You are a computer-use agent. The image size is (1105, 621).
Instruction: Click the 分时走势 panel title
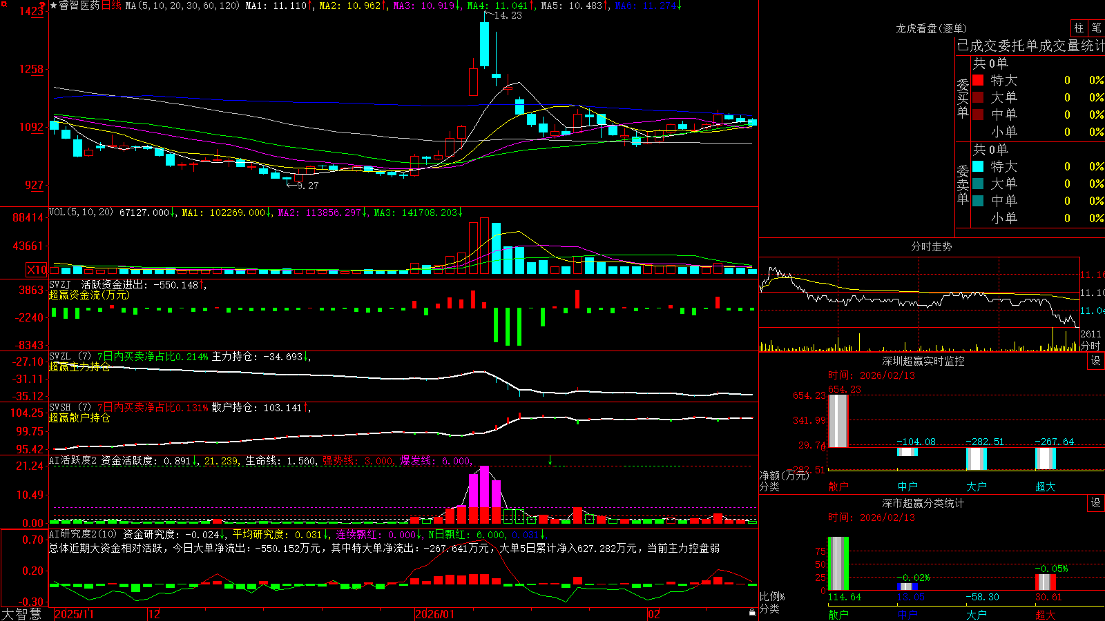(x=932, y=246)
